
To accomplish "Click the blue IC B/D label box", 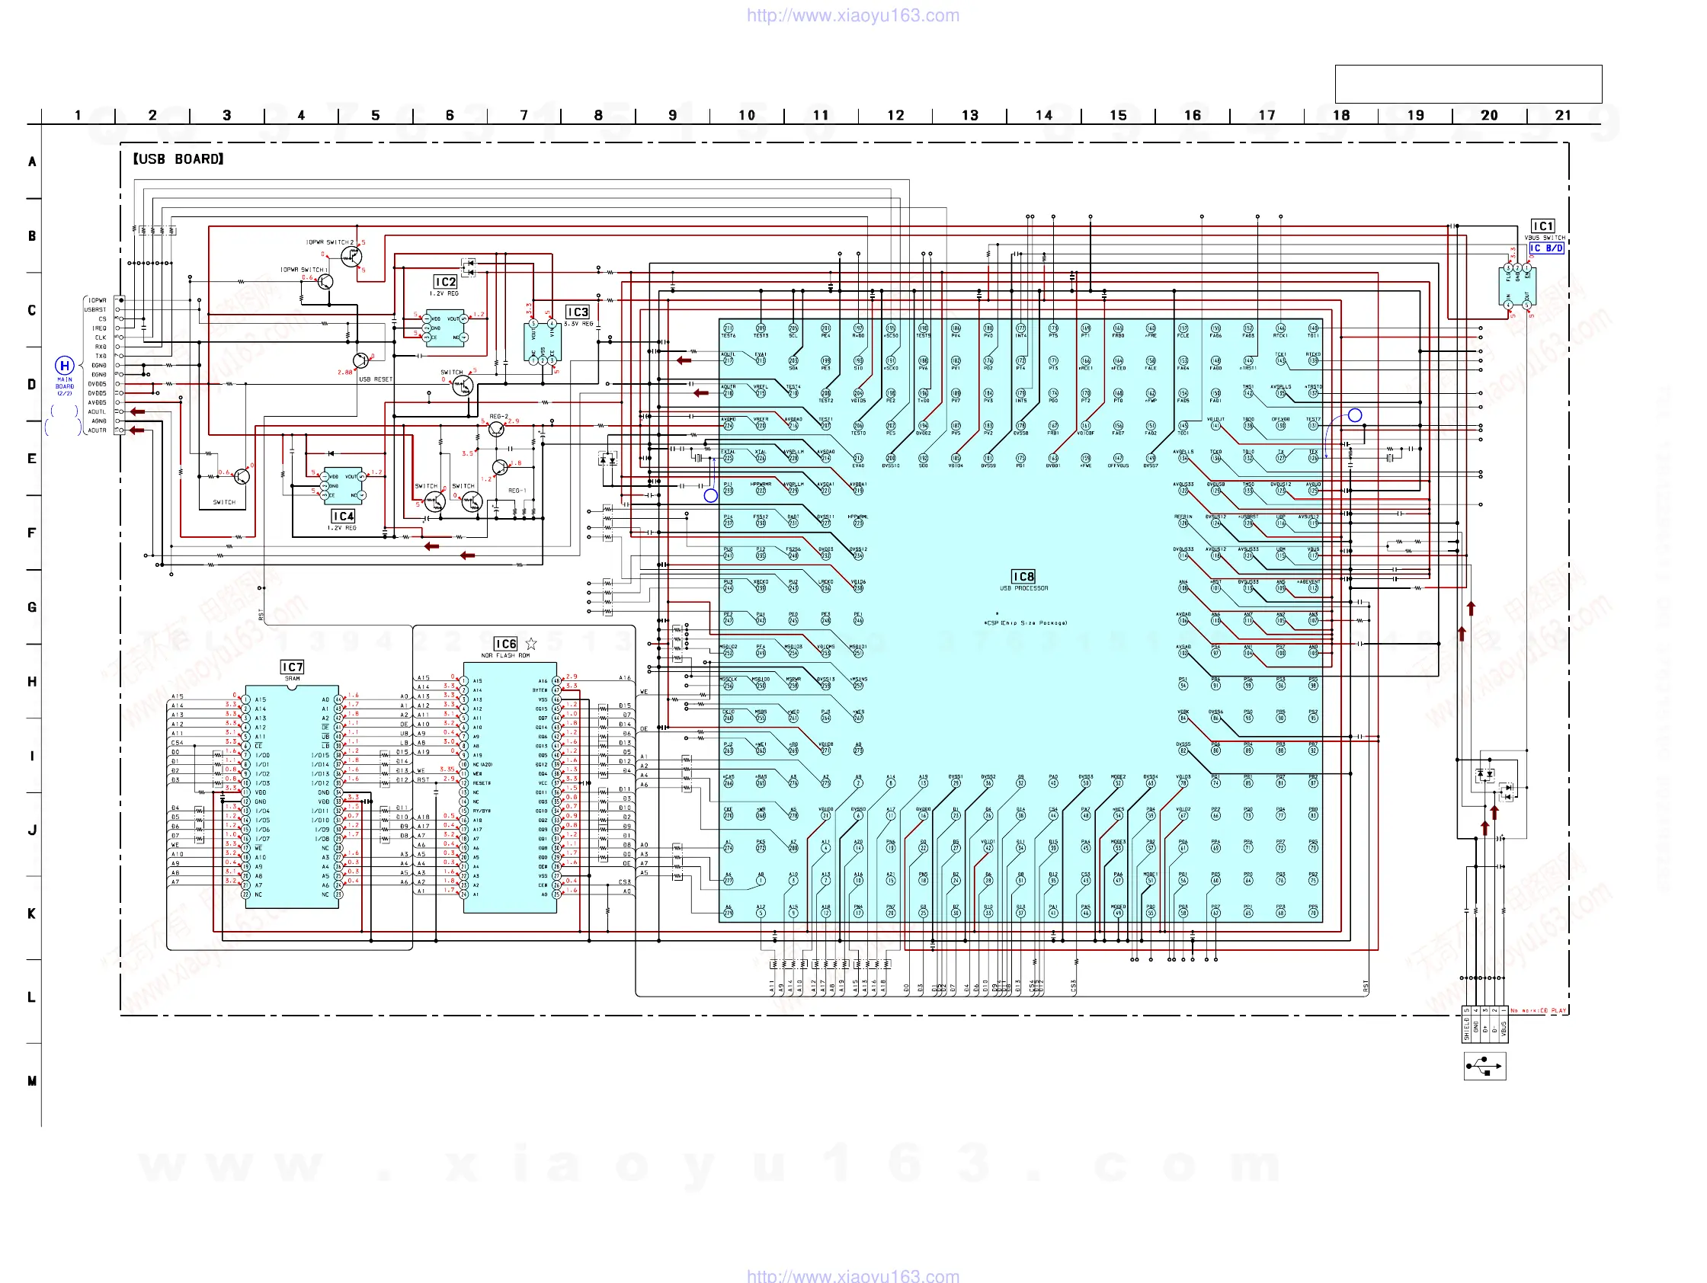I will click(1545, 248).
